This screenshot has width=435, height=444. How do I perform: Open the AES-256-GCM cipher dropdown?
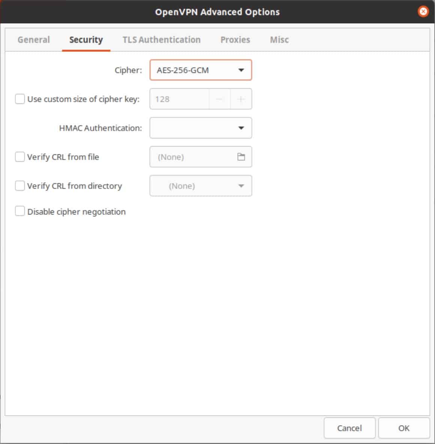coord(201,70)
